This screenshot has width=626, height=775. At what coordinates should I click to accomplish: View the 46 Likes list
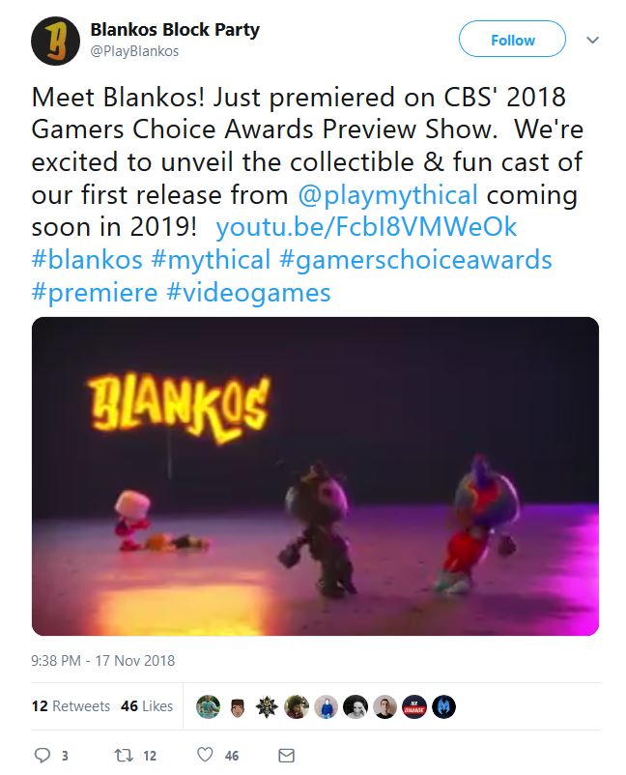(147, 705)
